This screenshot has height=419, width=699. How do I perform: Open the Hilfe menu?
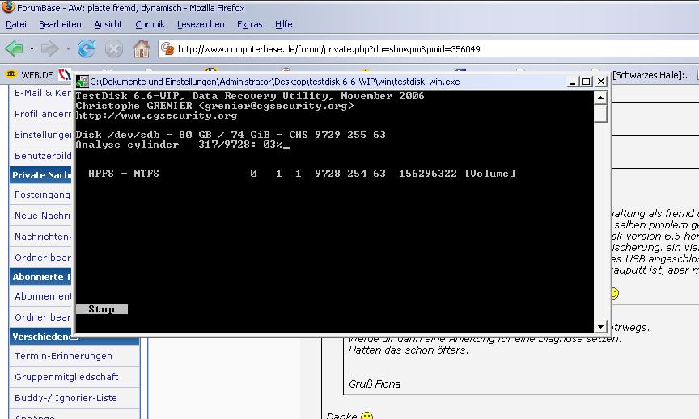(283, 24)
